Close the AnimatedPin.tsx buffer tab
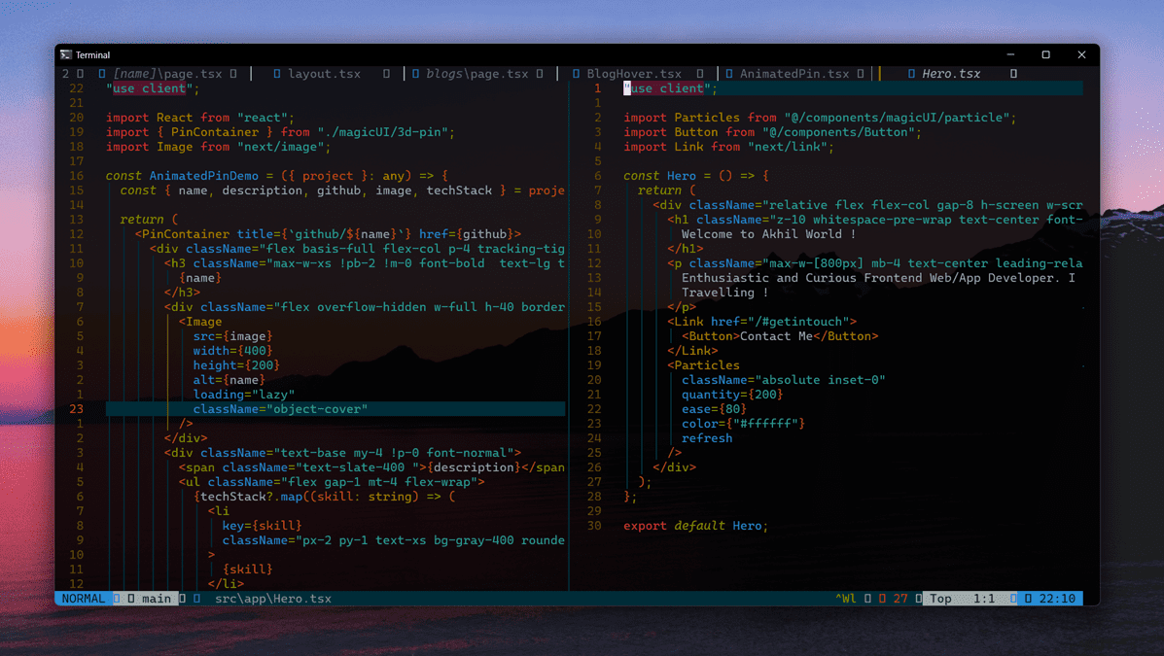This screenshot has width=1164, height=656. [x=861, y=74]
